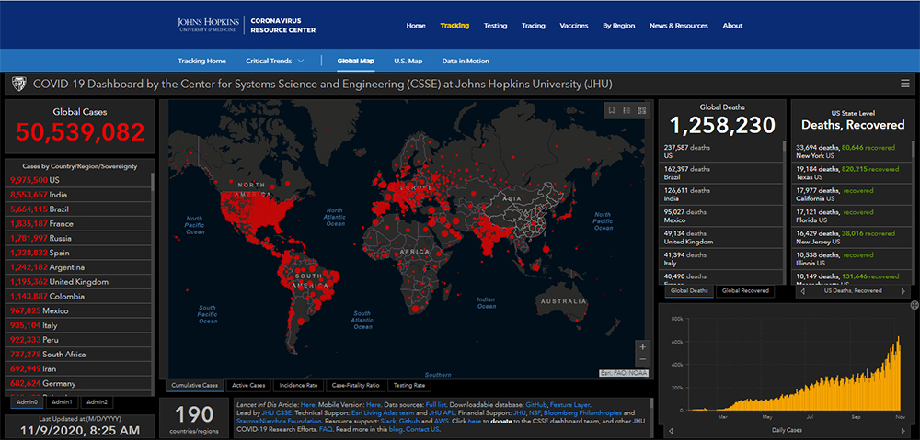This screenshot has width=920, height=440.
Task: Zoom out on the map
Action: pos(642,359)
